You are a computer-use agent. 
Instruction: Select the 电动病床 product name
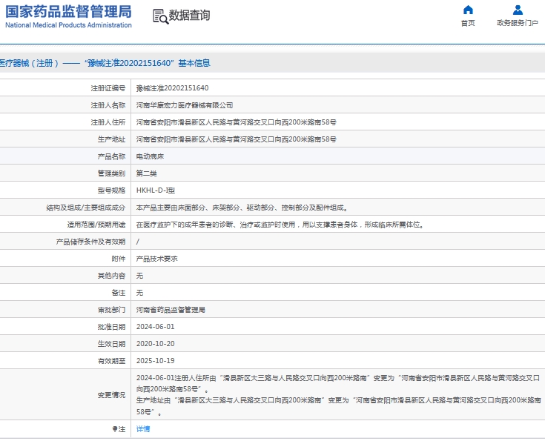(150, 156)
